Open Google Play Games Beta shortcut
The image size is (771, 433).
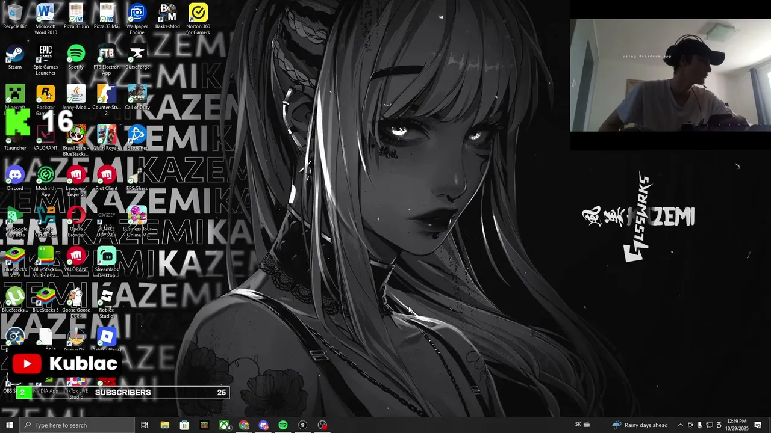click(15, 222)
